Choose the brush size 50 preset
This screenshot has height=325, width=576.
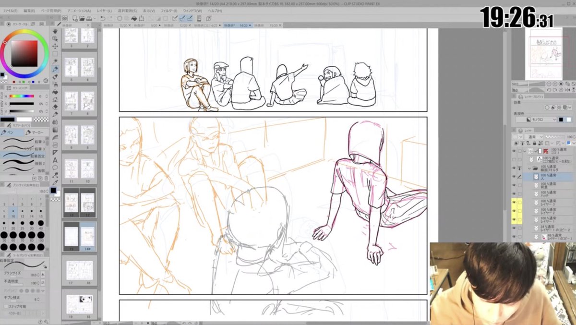(4, 236)
